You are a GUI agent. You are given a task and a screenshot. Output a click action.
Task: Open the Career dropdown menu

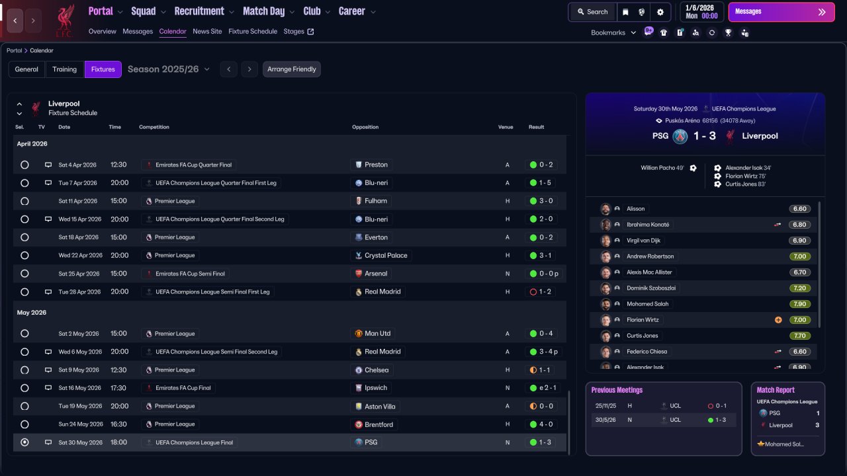[x=357, y=11]
